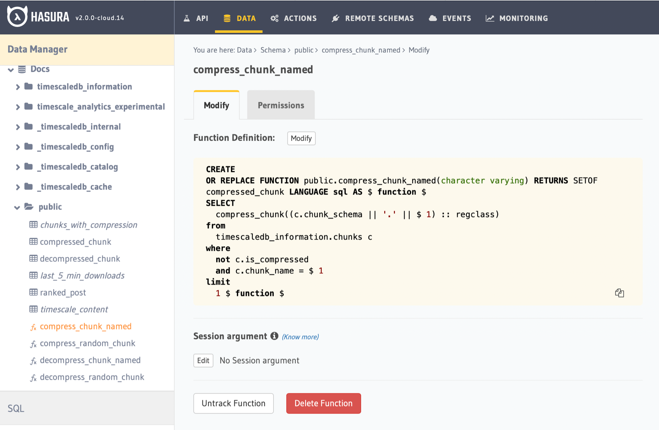Expand the _timescaledb_catalog schema chevron
The height and width of the screenshot is (430, 659).
point(18,167)
